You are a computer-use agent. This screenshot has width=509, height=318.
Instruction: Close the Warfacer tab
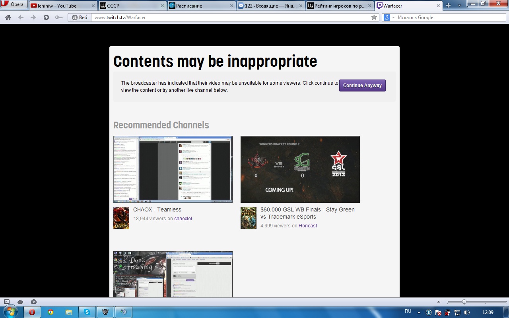coord(439,6)
